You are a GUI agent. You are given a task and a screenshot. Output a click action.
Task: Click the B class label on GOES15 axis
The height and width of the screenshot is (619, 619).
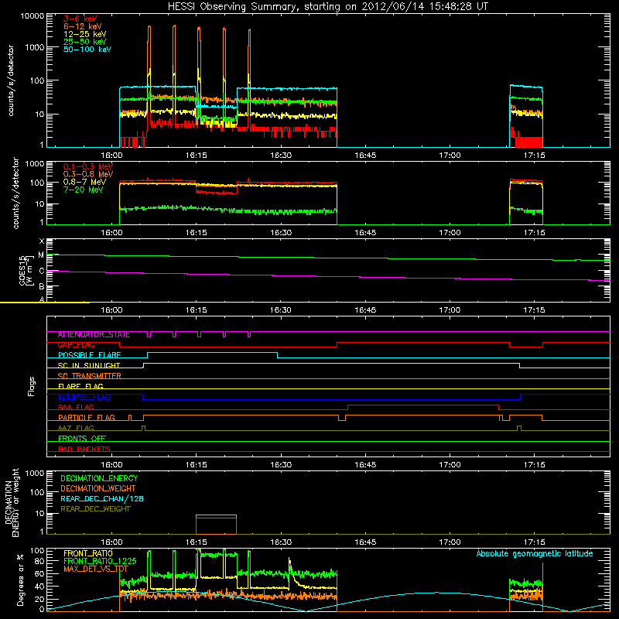(x=42, y=286)
